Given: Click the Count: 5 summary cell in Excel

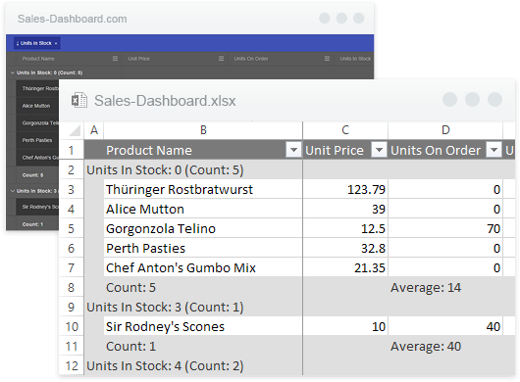Looking at the screenshot, I should click(203, 287).
